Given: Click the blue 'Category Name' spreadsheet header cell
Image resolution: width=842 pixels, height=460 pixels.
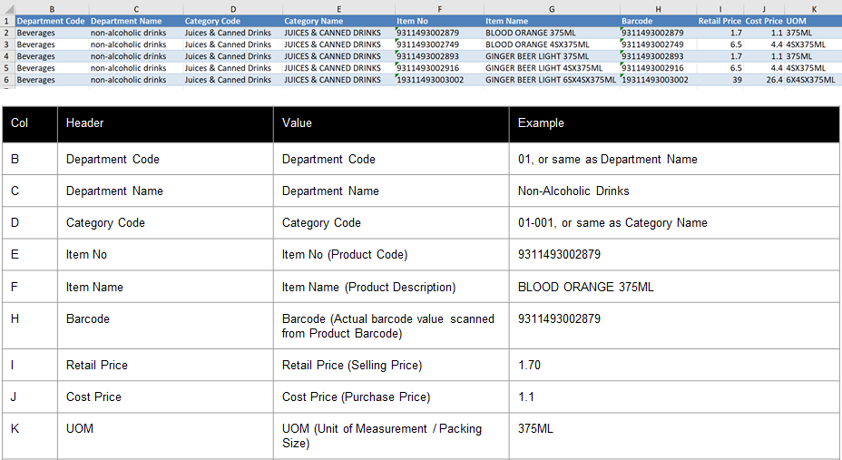Looking at the screenshot, I should point(338,21).
